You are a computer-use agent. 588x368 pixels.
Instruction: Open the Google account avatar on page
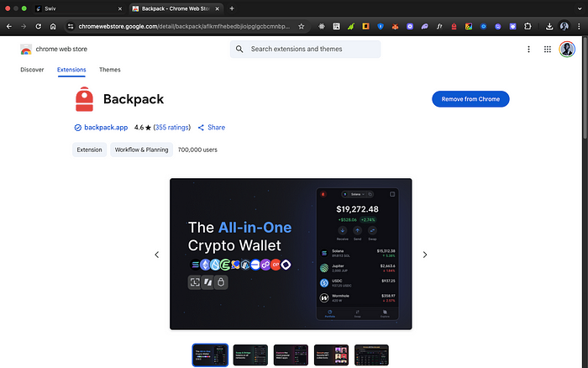point(567,49)
